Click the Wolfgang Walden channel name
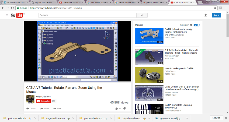229x122 pixels. (x=172, y=56)
